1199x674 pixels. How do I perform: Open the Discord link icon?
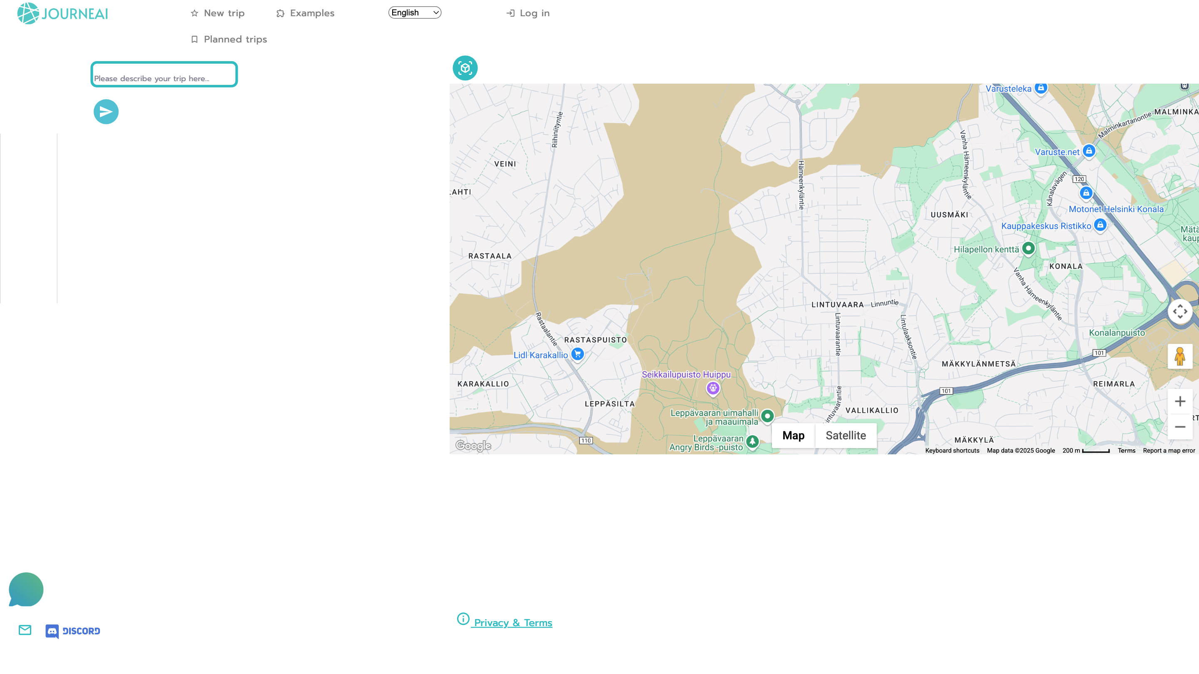point(73,631)
